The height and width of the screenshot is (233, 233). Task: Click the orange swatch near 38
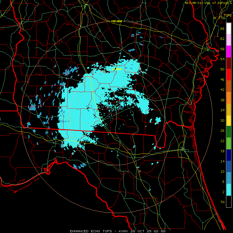click(x=229, y=98)
